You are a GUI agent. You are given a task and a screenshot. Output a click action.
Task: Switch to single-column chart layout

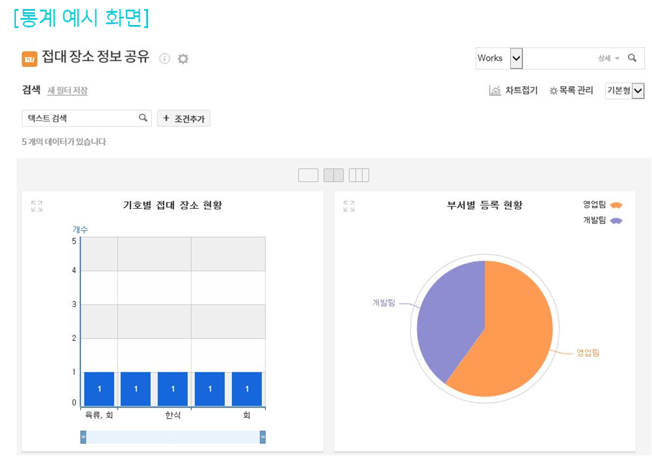pyautogui.click(x=308, y=175)
